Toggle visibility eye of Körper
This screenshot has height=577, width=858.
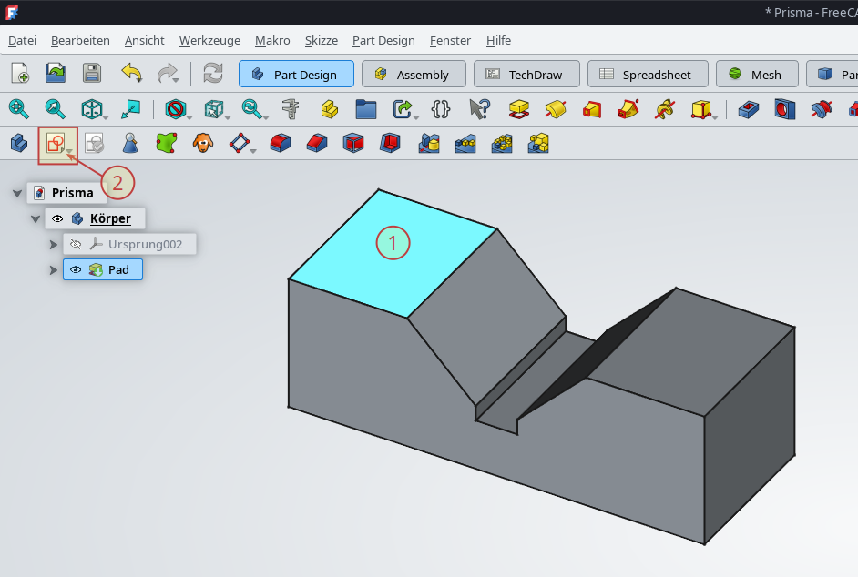[57, 218]
